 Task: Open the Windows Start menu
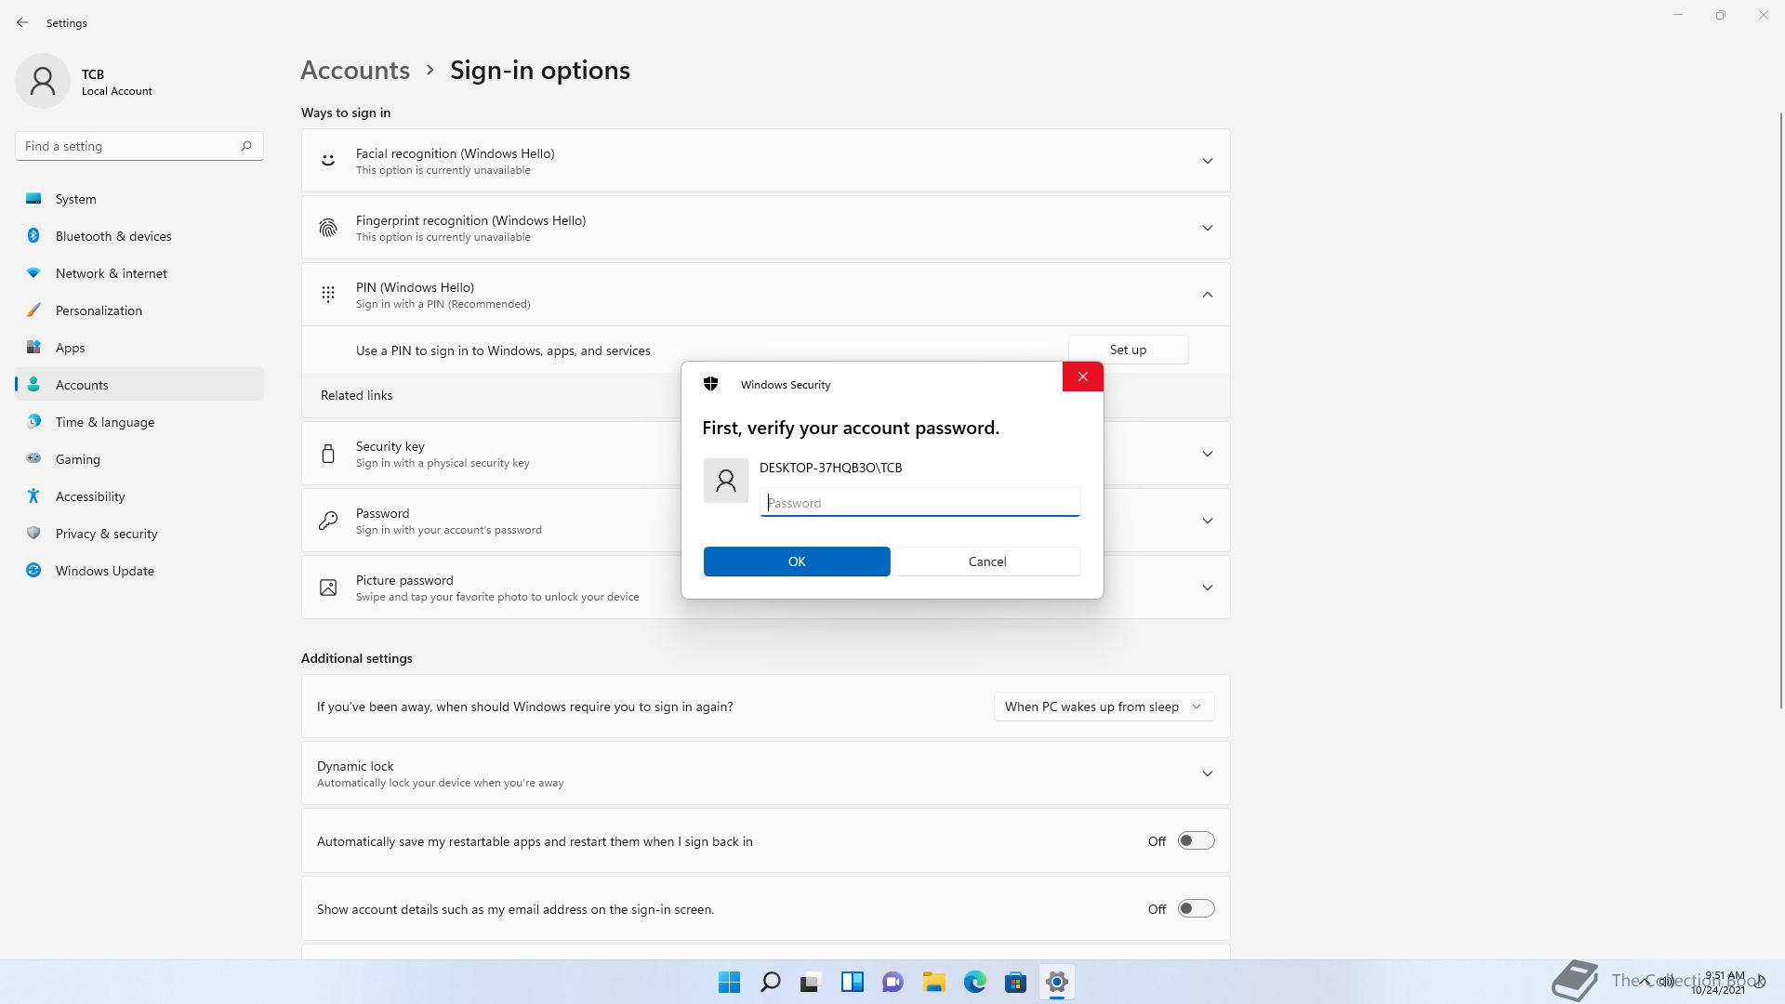pyautogui.click(x=730, y=982)
